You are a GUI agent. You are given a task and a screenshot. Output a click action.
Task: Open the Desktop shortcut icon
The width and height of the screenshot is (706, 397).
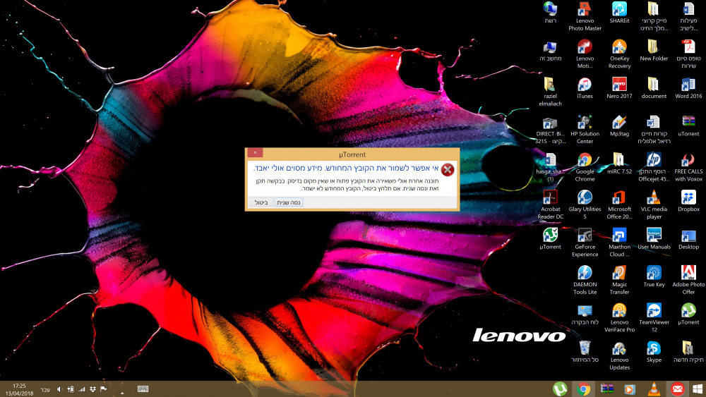point(688,239)
